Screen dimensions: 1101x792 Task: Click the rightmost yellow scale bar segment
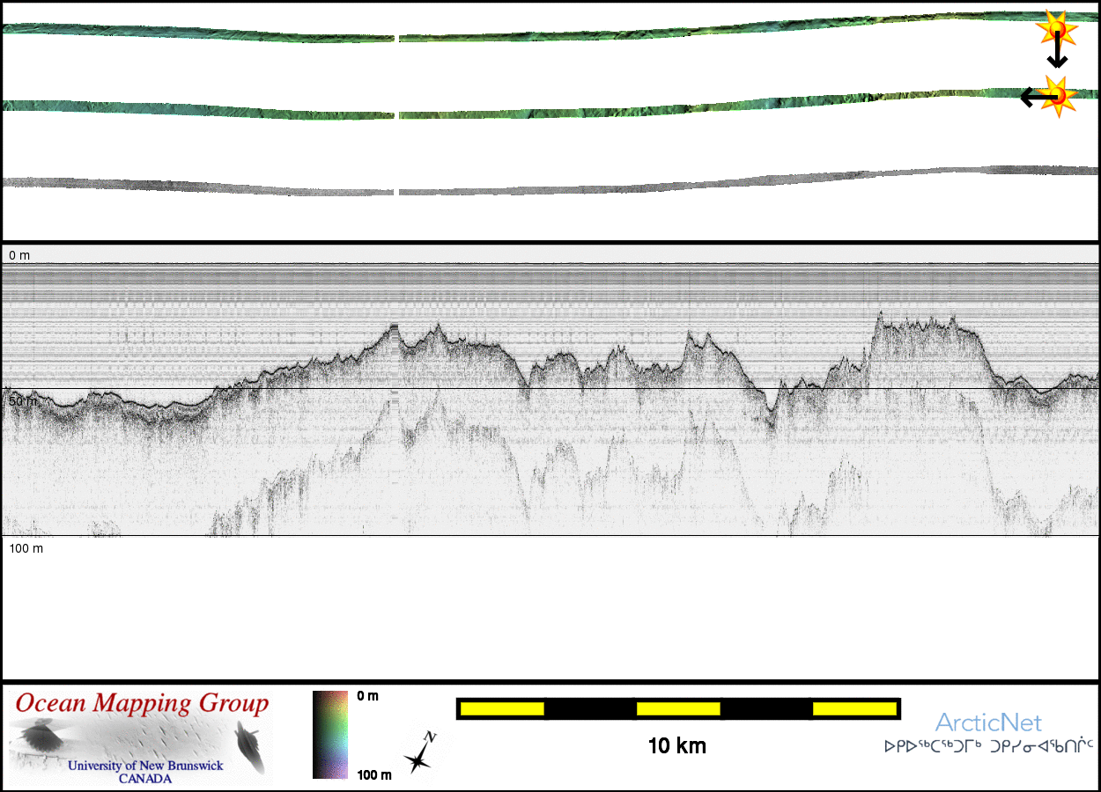(x=853, y=708)
